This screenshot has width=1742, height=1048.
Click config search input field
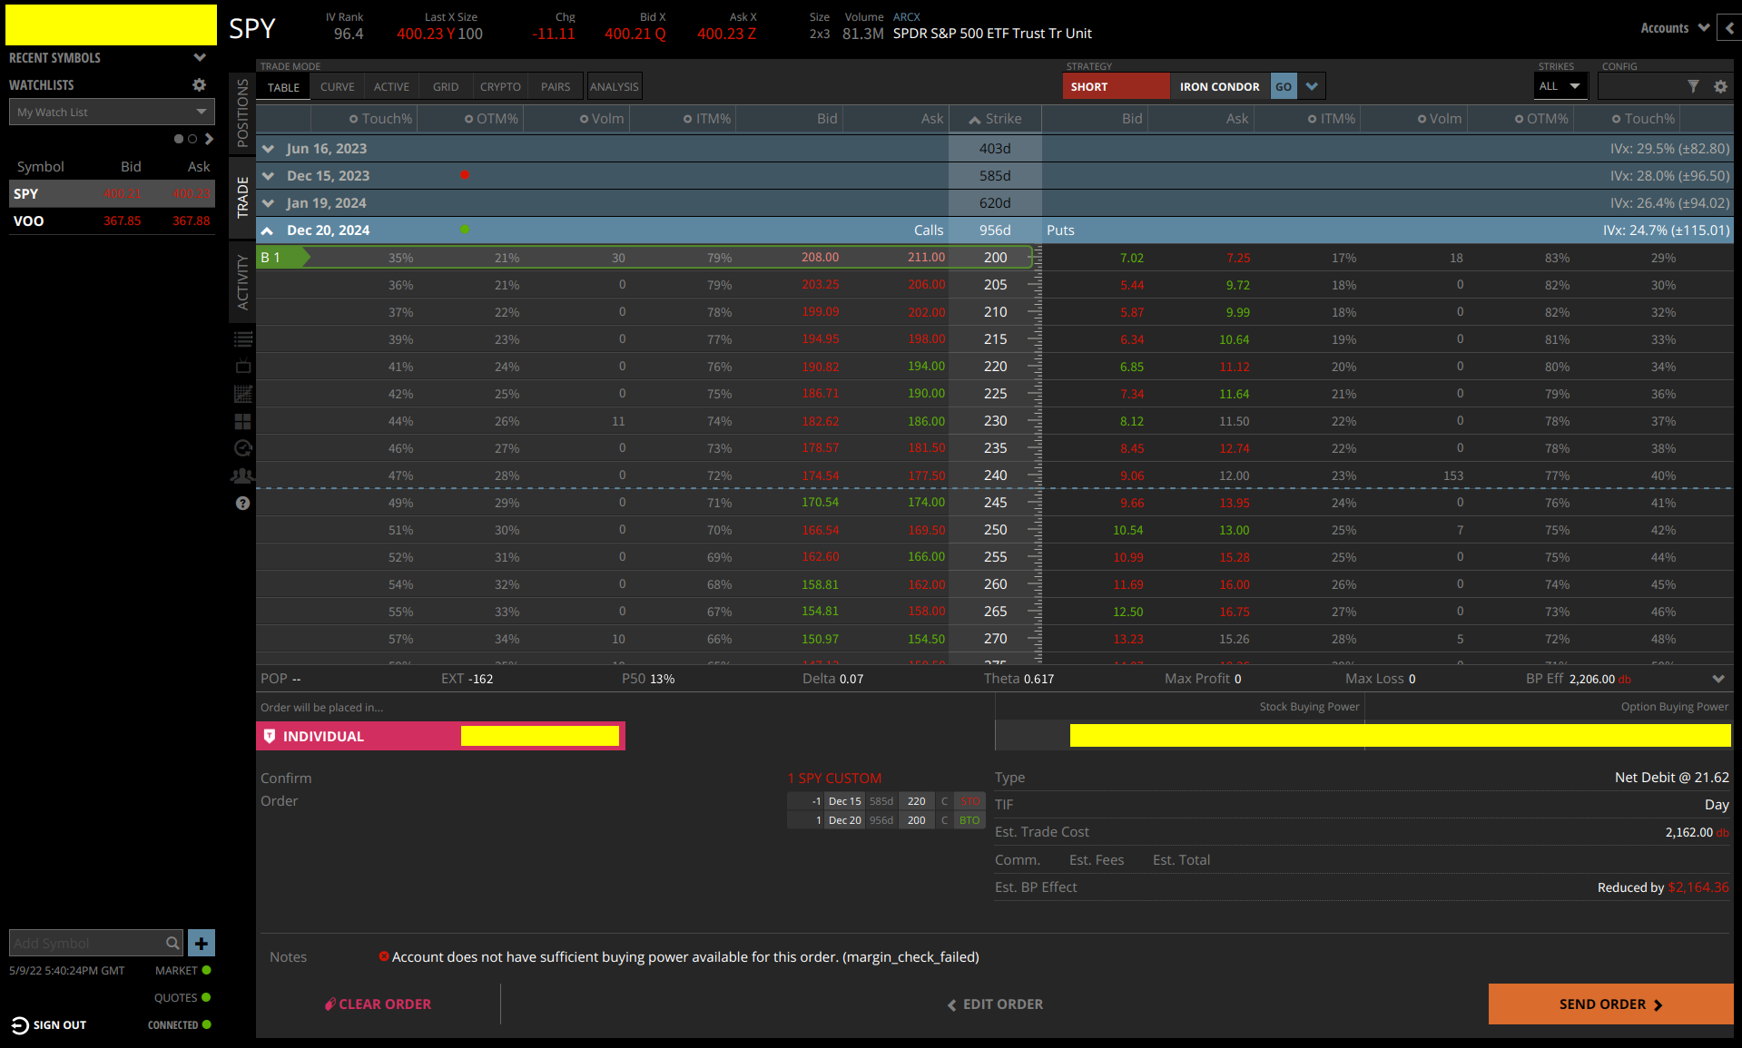point(1641,86)
